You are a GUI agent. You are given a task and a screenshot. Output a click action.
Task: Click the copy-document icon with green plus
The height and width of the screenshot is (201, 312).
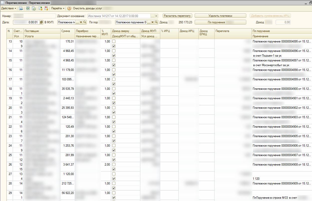point(34,9)
